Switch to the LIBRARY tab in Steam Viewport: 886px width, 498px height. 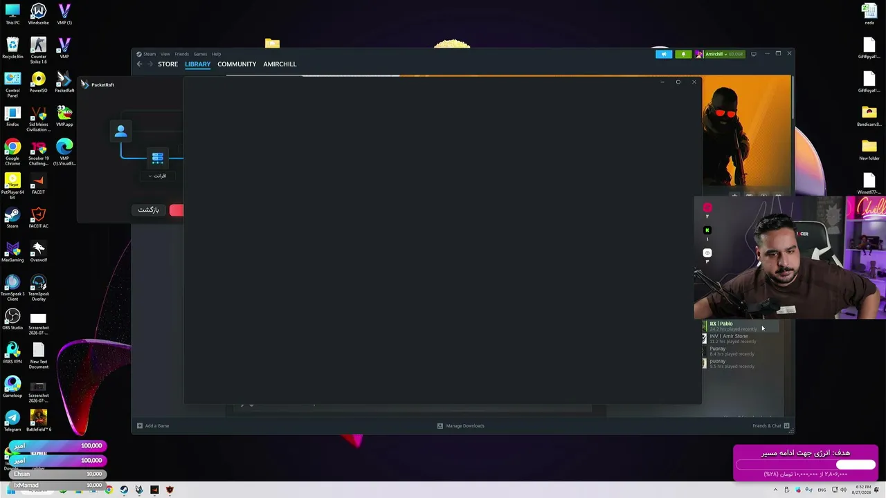tap(197, 64)
